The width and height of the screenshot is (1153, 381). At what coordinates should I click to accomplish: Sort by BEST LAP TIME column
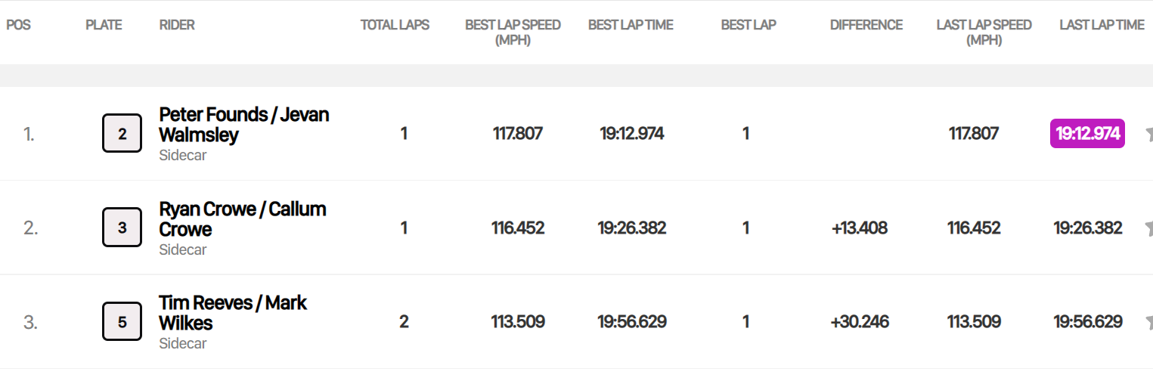(x=631, y=25)
